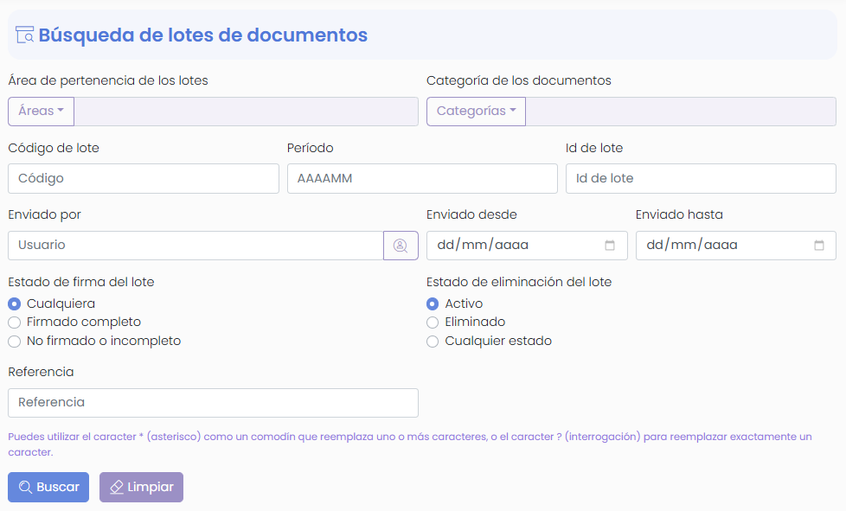Click the calendar icon for Enviado hasta
This screenshot has width=846, height=511.
818,246
